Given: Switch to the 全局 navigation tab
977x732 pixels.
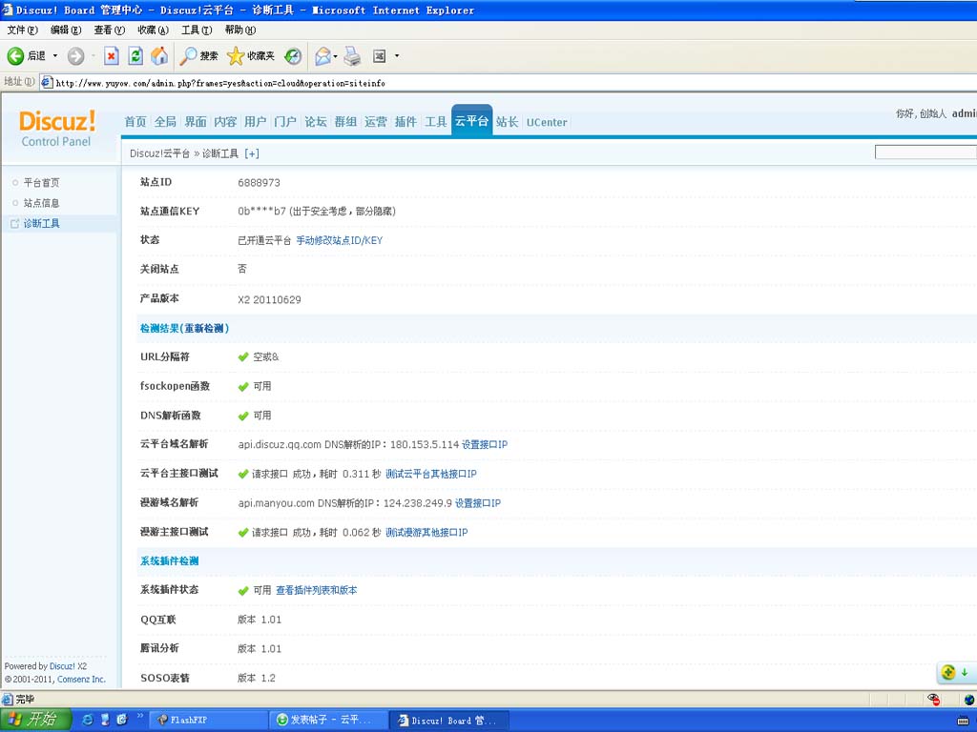Looking at the screenshot, I should point(165,122).
